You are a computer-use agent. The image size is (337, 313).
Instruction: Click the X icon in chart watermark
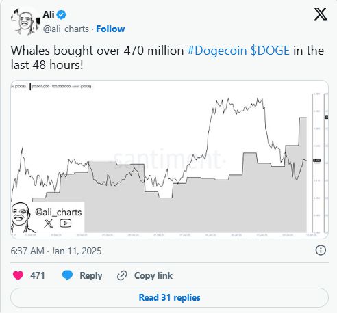48,223
